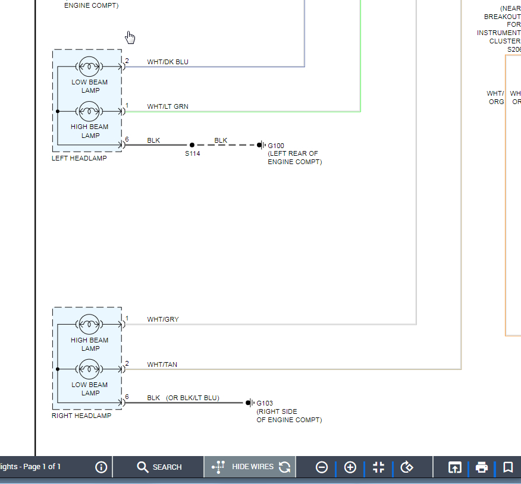Open diagram in new window icon
521x484 pixels.
454,467
